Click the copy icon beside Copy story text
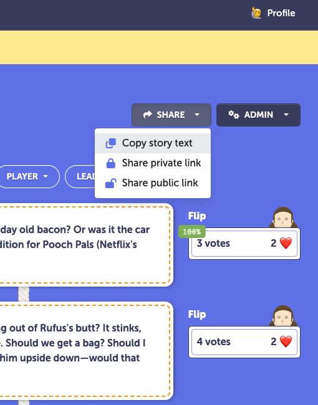 (x=110, y=143)
